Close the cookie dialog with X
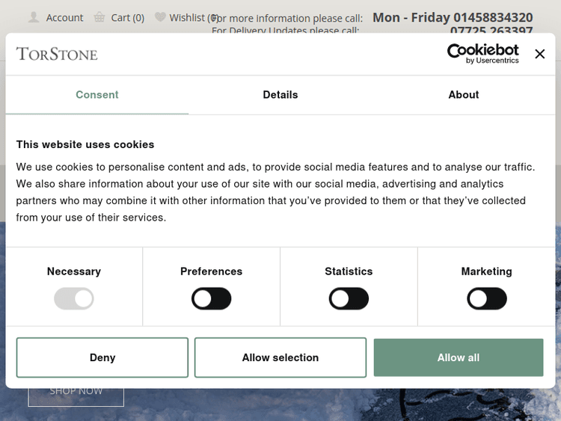Viewport: 561px width, 421px height. point(539,54)
